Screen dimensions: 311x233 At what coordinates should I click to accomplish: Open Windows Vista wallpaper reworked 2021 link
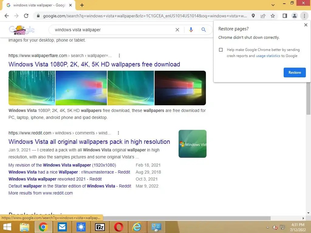point(55,179)
